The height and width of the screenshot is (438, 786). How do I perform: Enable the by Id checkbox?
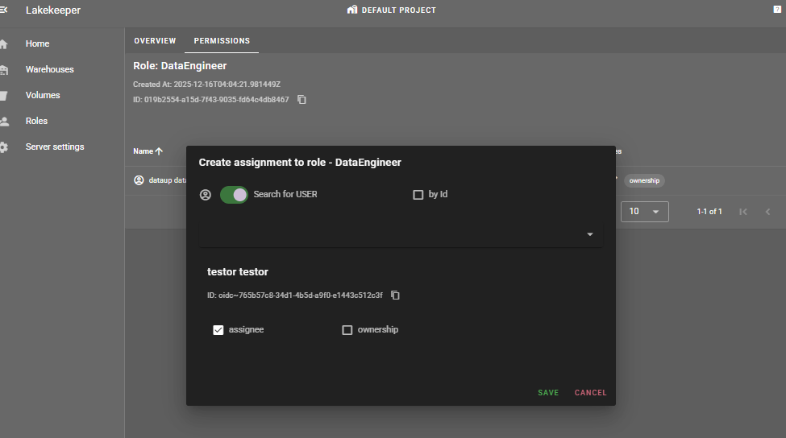pyautogui.click(x=418, y=195)
